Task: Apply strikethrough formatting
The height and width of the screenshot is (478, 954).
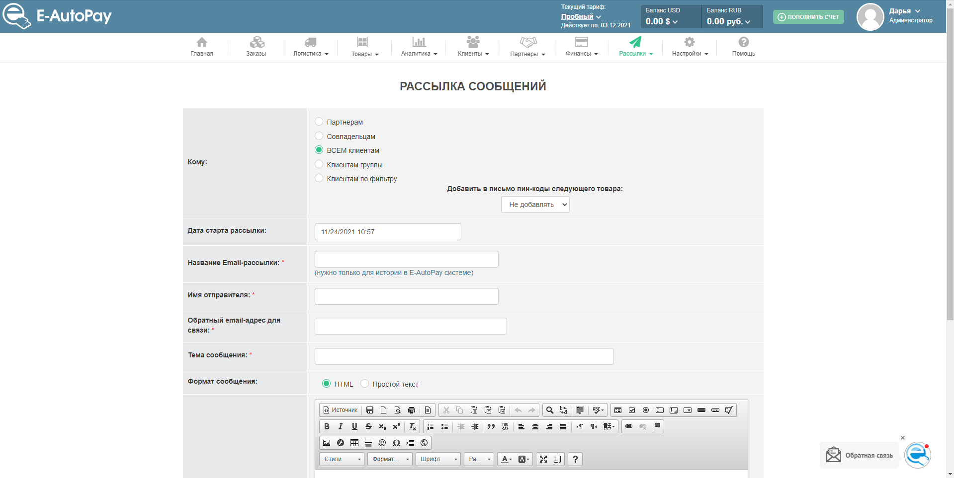Action: pos(368,426)
